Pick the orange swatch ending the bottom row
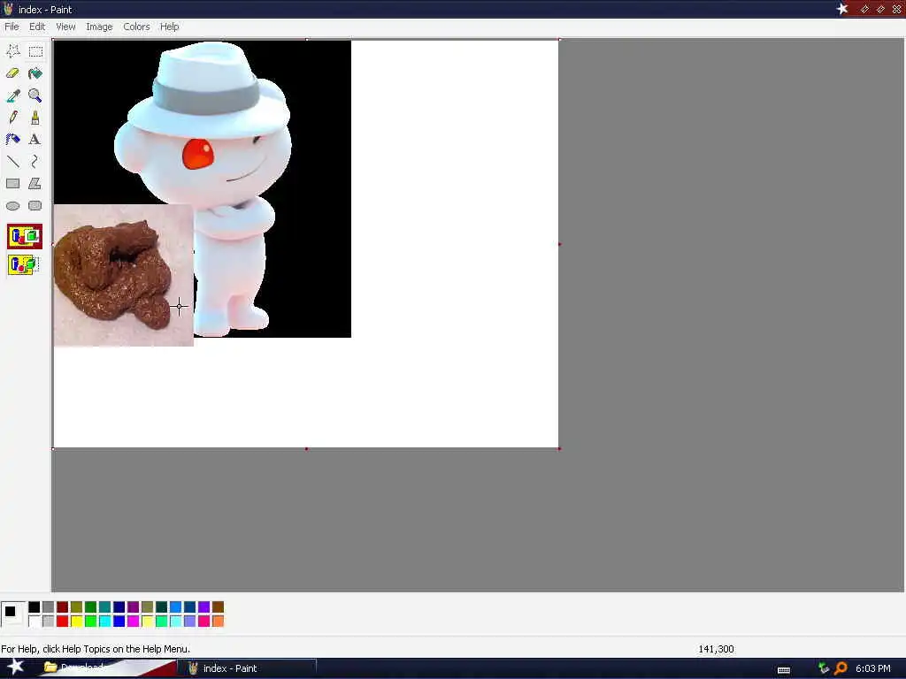 pyautogui.click(x=218, y=622)
